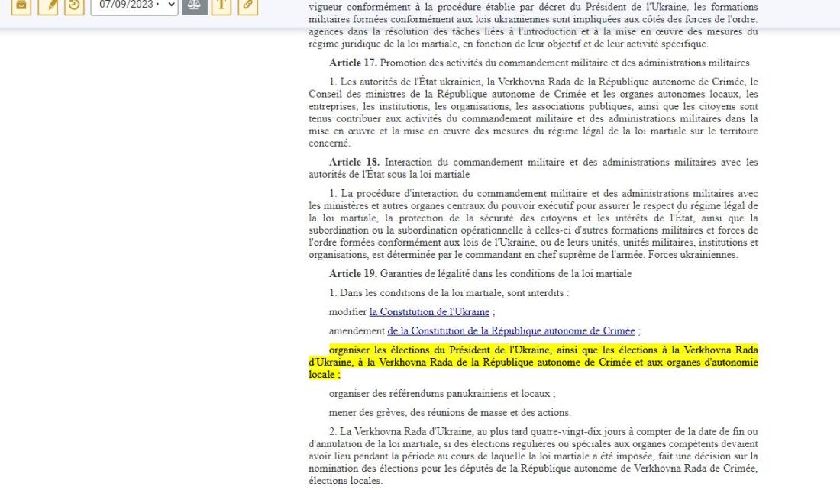Viewport: 840px width, 490px height.
Task: Click the chain link icon
Action: 247,6
